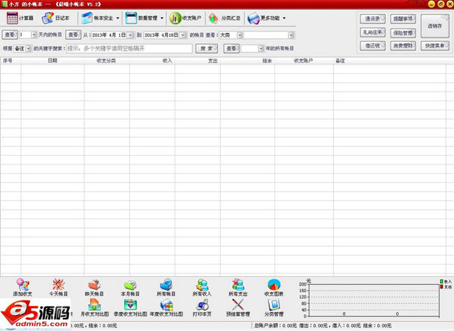This screenshot has width=454, height=331.
Task: Click the 收入 column header
Action: [152, 61]
